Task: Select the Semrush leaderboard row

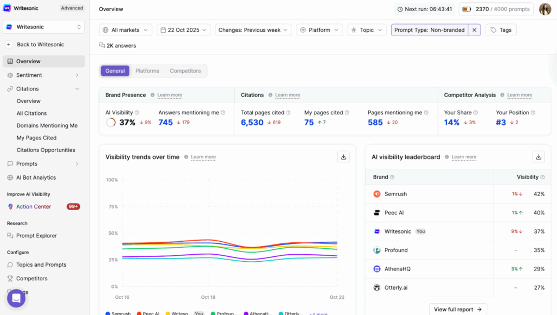Action: (458, 194)
